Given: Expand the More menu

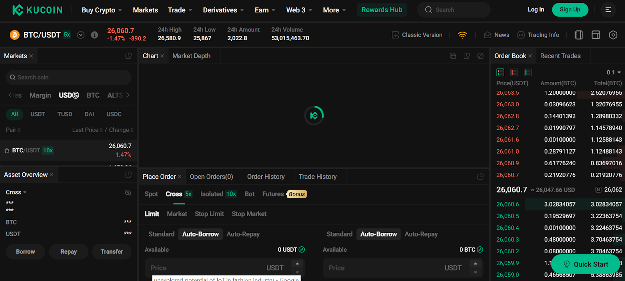Looking at the screenshot, I should [x=334, y=10].
